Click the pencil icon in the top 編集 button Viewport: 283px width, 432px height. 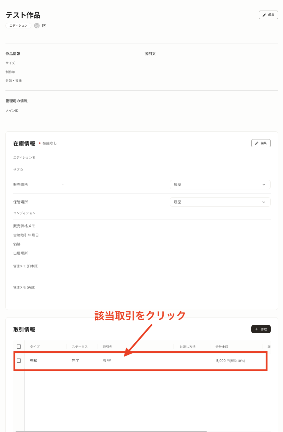[265, 15]
